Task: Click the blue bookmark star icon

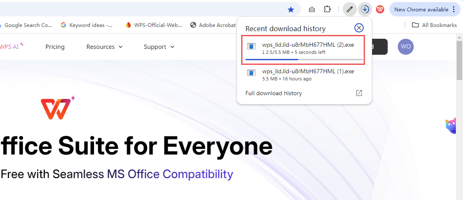Action: 291,10
